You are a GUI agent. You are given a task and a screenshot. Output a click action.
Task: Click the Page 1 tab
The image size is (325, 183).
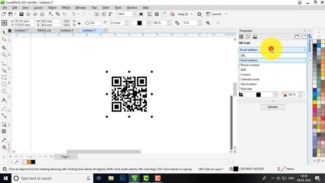click(66, 157)
